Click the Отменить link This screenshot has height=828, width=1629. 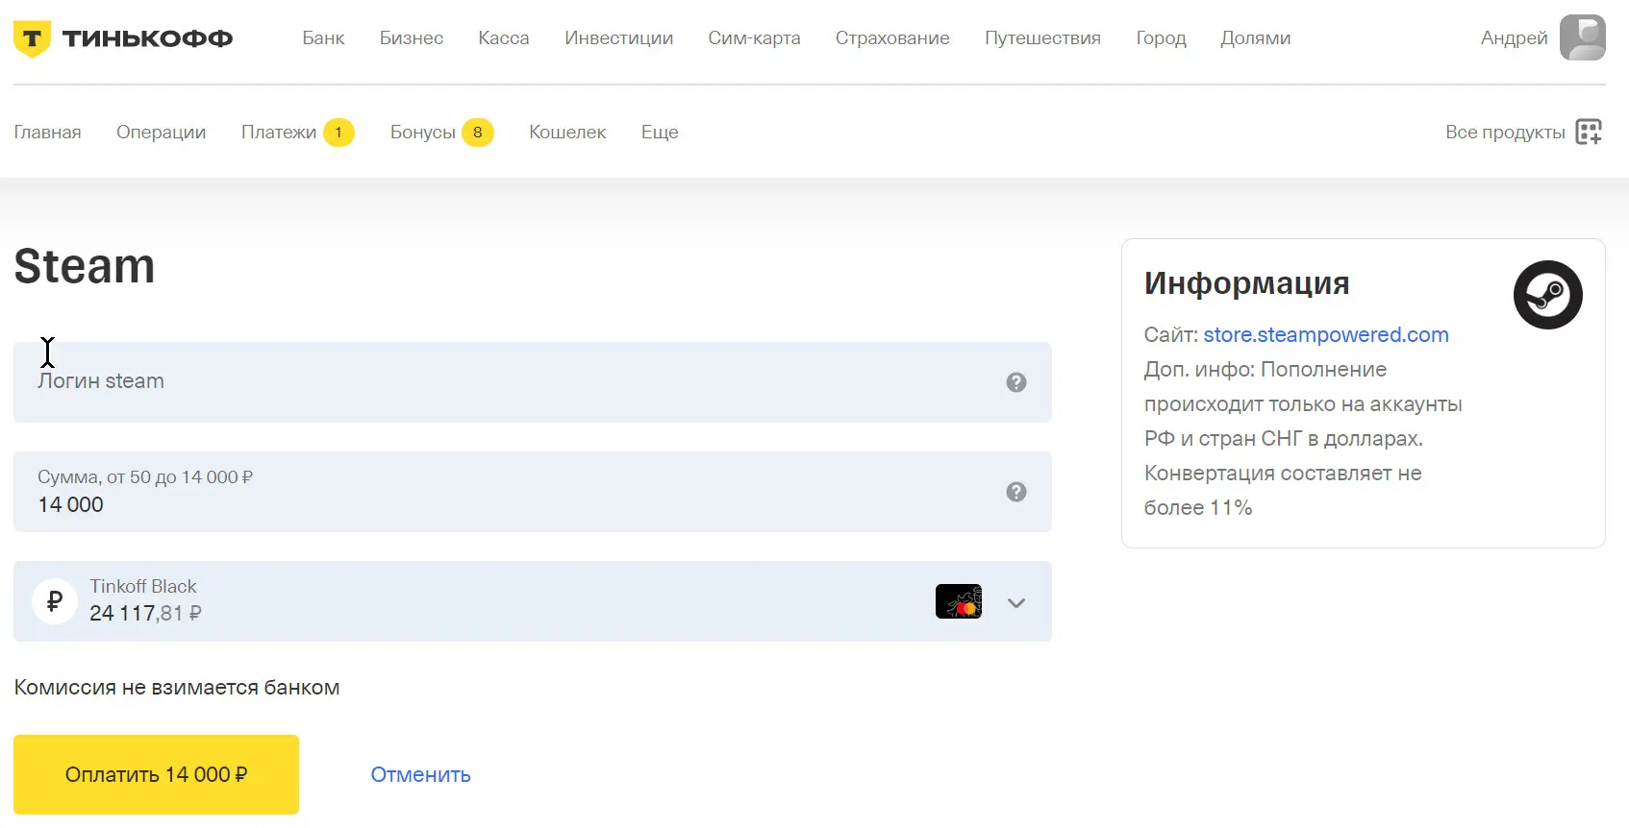pyautogui.click(x=420, y=775)
